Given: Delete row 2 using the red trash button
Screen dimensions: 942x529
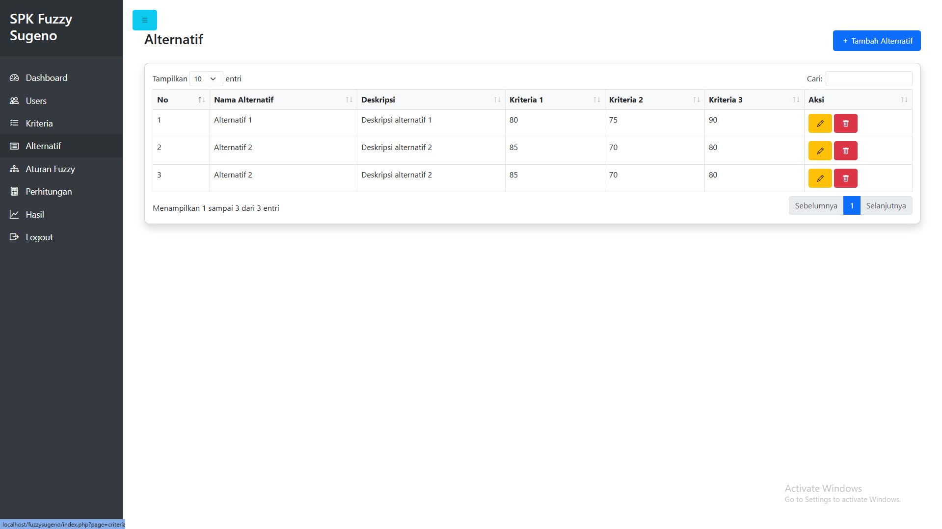Looking at the screenshot, I should click(846, 151).
